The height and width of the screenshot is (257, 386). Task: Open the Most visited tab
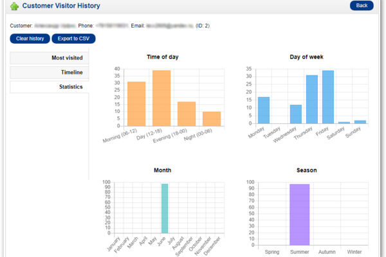tap(50, 58)
